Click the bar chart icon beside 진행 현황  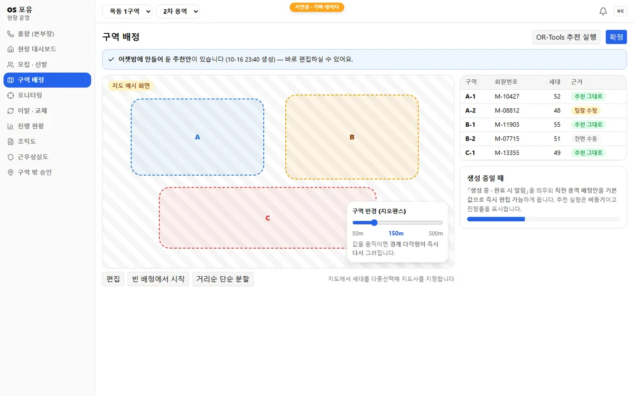pyautogui.click(x=11, y=126)
